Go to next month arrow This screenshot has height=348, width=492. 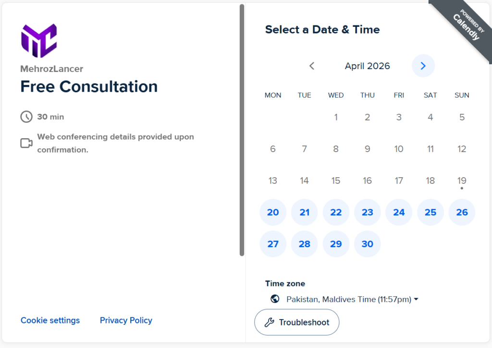pyautogui.click(x=423, y=66)
